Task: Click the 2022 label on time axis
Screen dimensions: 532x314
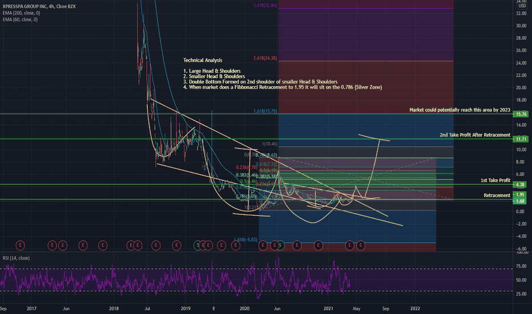Action: click(x=415, y=308)
